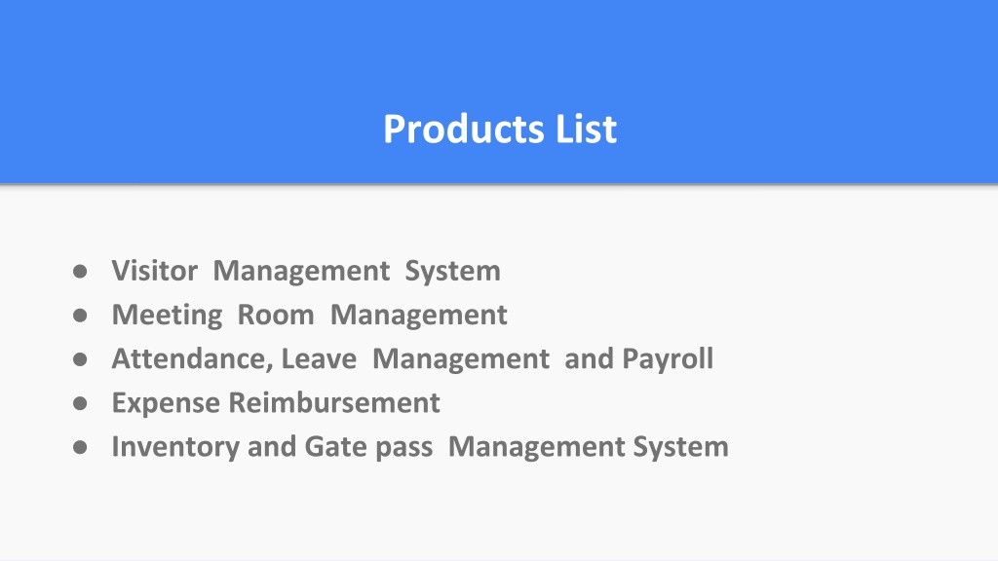Click the word "Payroll" in the third bullet
The width and height of the screenshot is (998, 561).
668,360
